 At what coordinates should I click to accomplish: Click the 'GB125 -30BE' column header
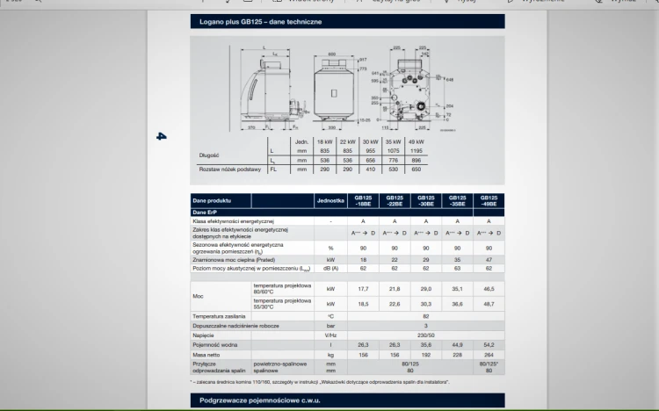426,201
